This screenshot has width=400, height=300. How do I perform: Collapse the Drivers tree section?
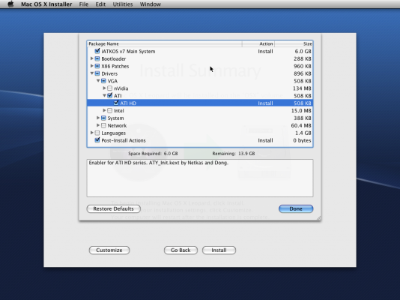[92, 73]
